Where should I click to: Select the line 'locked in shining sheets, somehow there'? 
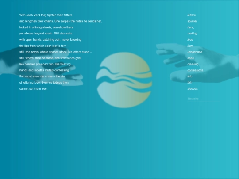pyautogui.click(x=46, y=27)
